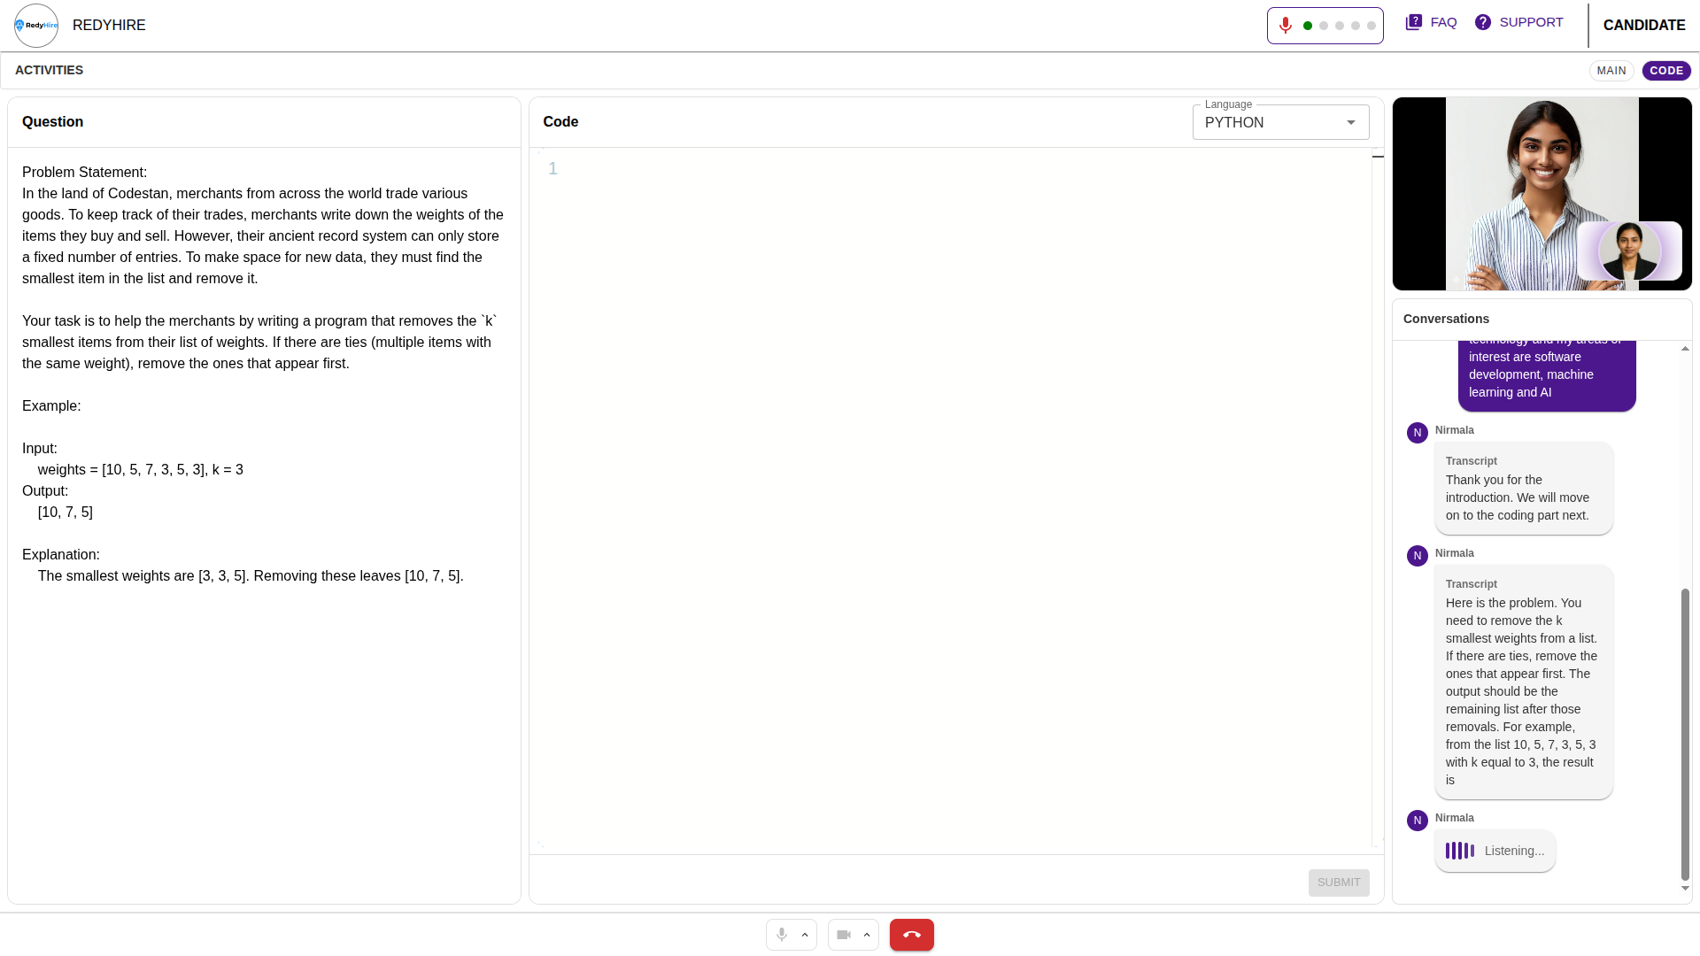Open the Language PYTHON dropdown

[x=1280, y=122]
